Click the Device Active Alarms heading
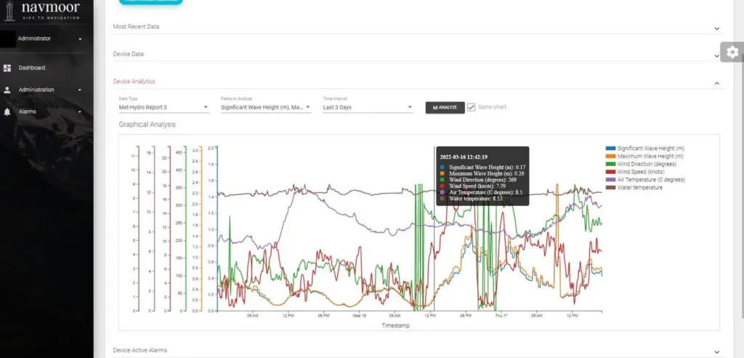This screenshot has width=744, height=358. pyautogui.click(x=140, y=350)
